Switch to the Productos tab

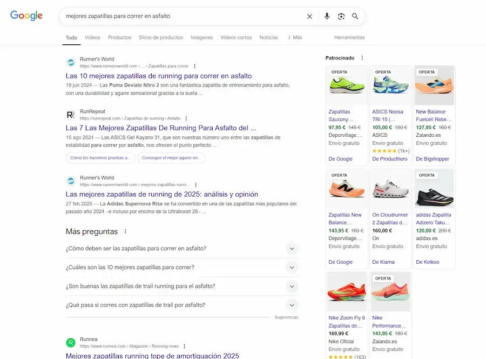(x=120, y=37)
